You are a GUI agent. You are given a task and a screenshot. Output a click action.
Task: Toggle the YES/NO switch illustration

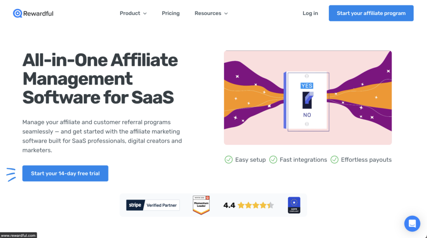[x=308, y=100]
